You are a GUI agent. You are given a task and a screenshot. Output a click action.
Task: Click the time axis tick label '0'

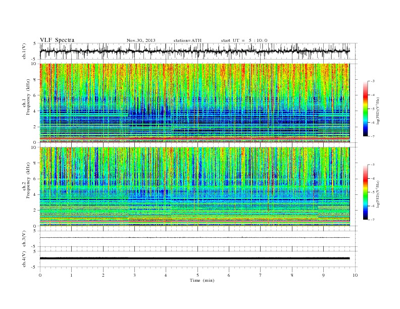coord(40,275)
